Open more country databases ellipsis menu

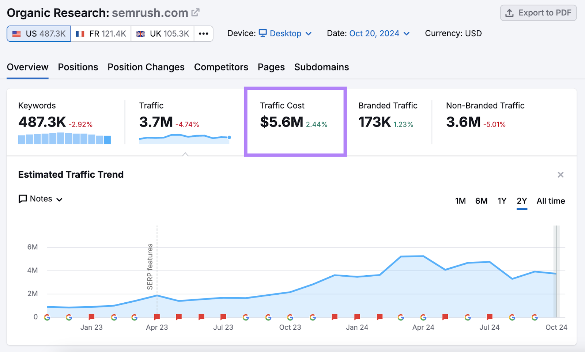tap(204, 34)
